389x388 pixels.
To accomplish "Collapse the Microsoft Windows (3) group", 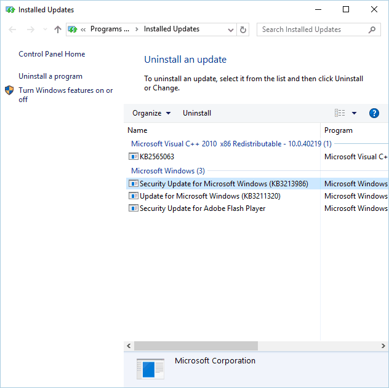I will click(167, 171).
